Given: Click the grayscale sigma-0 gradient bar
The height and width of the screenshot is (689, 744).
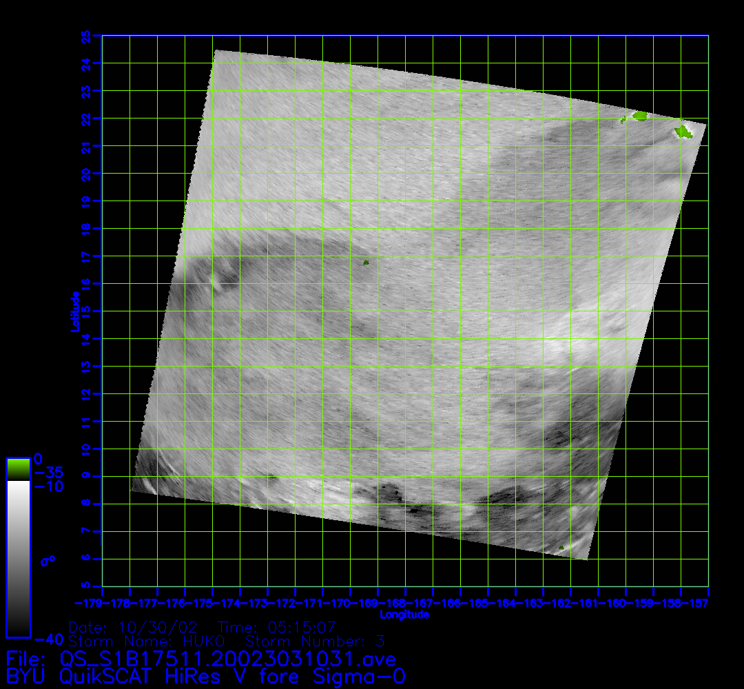Looking at the screenshot, I should (18, 558).
